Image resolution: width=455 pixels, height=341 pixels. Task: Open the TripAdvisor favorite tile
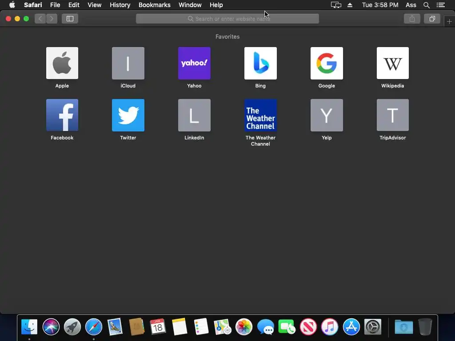click(393, 115)
